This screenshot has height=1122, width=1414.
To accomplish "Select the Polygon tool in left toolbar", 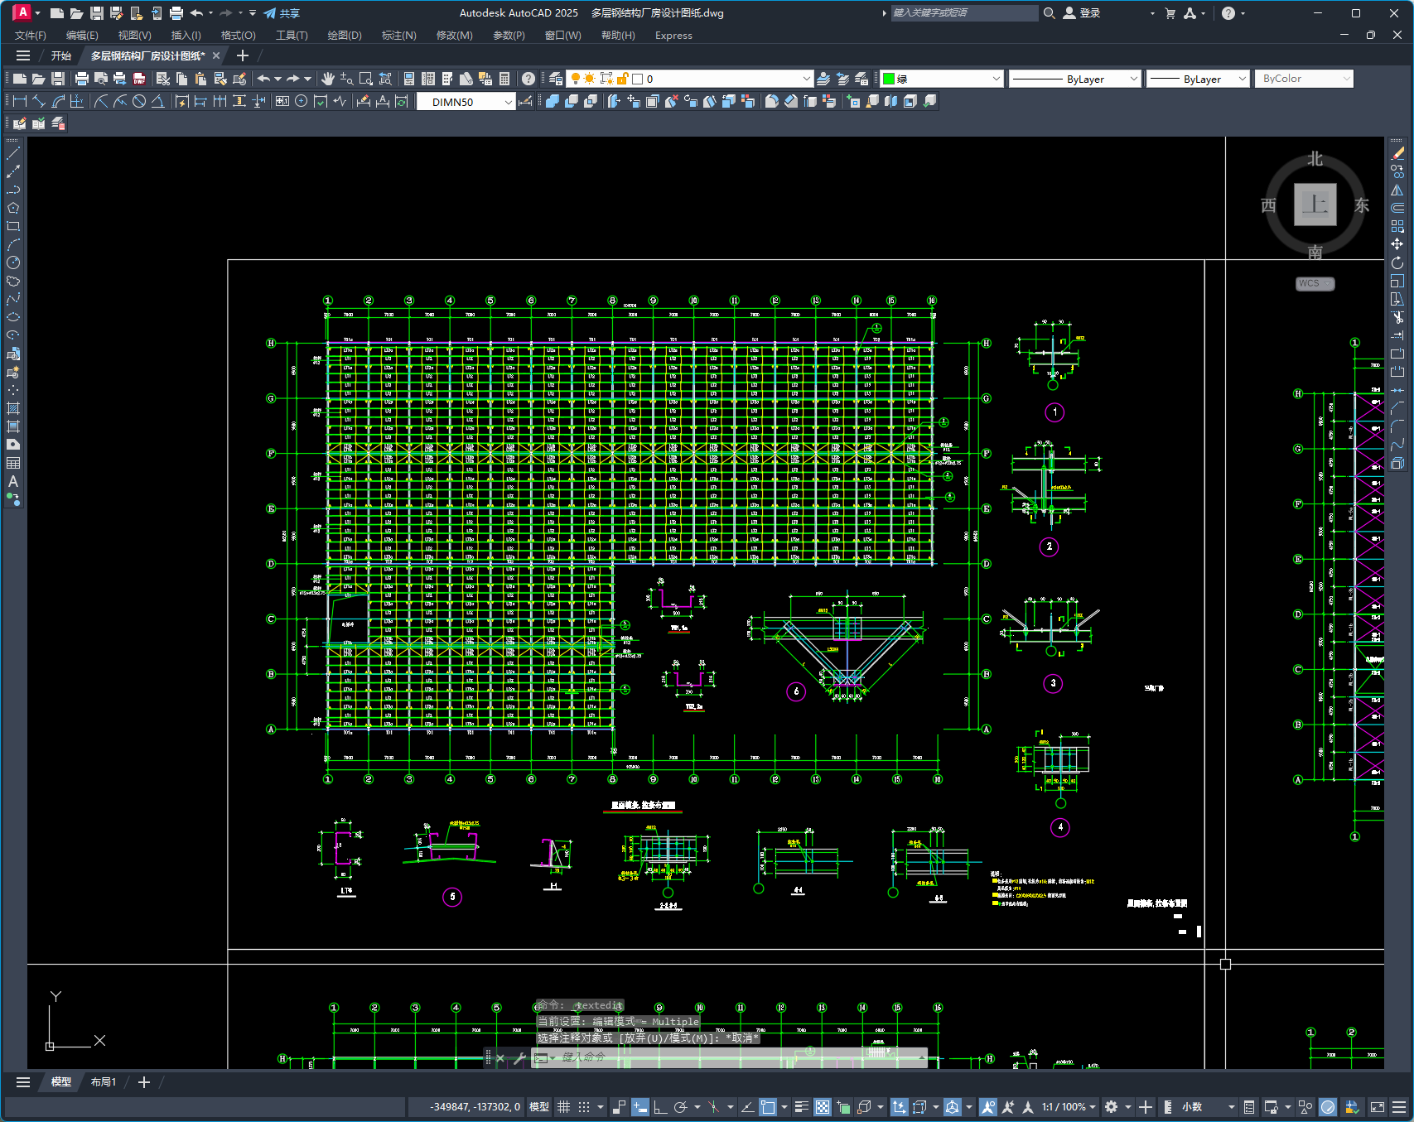I will click(13, 208).
